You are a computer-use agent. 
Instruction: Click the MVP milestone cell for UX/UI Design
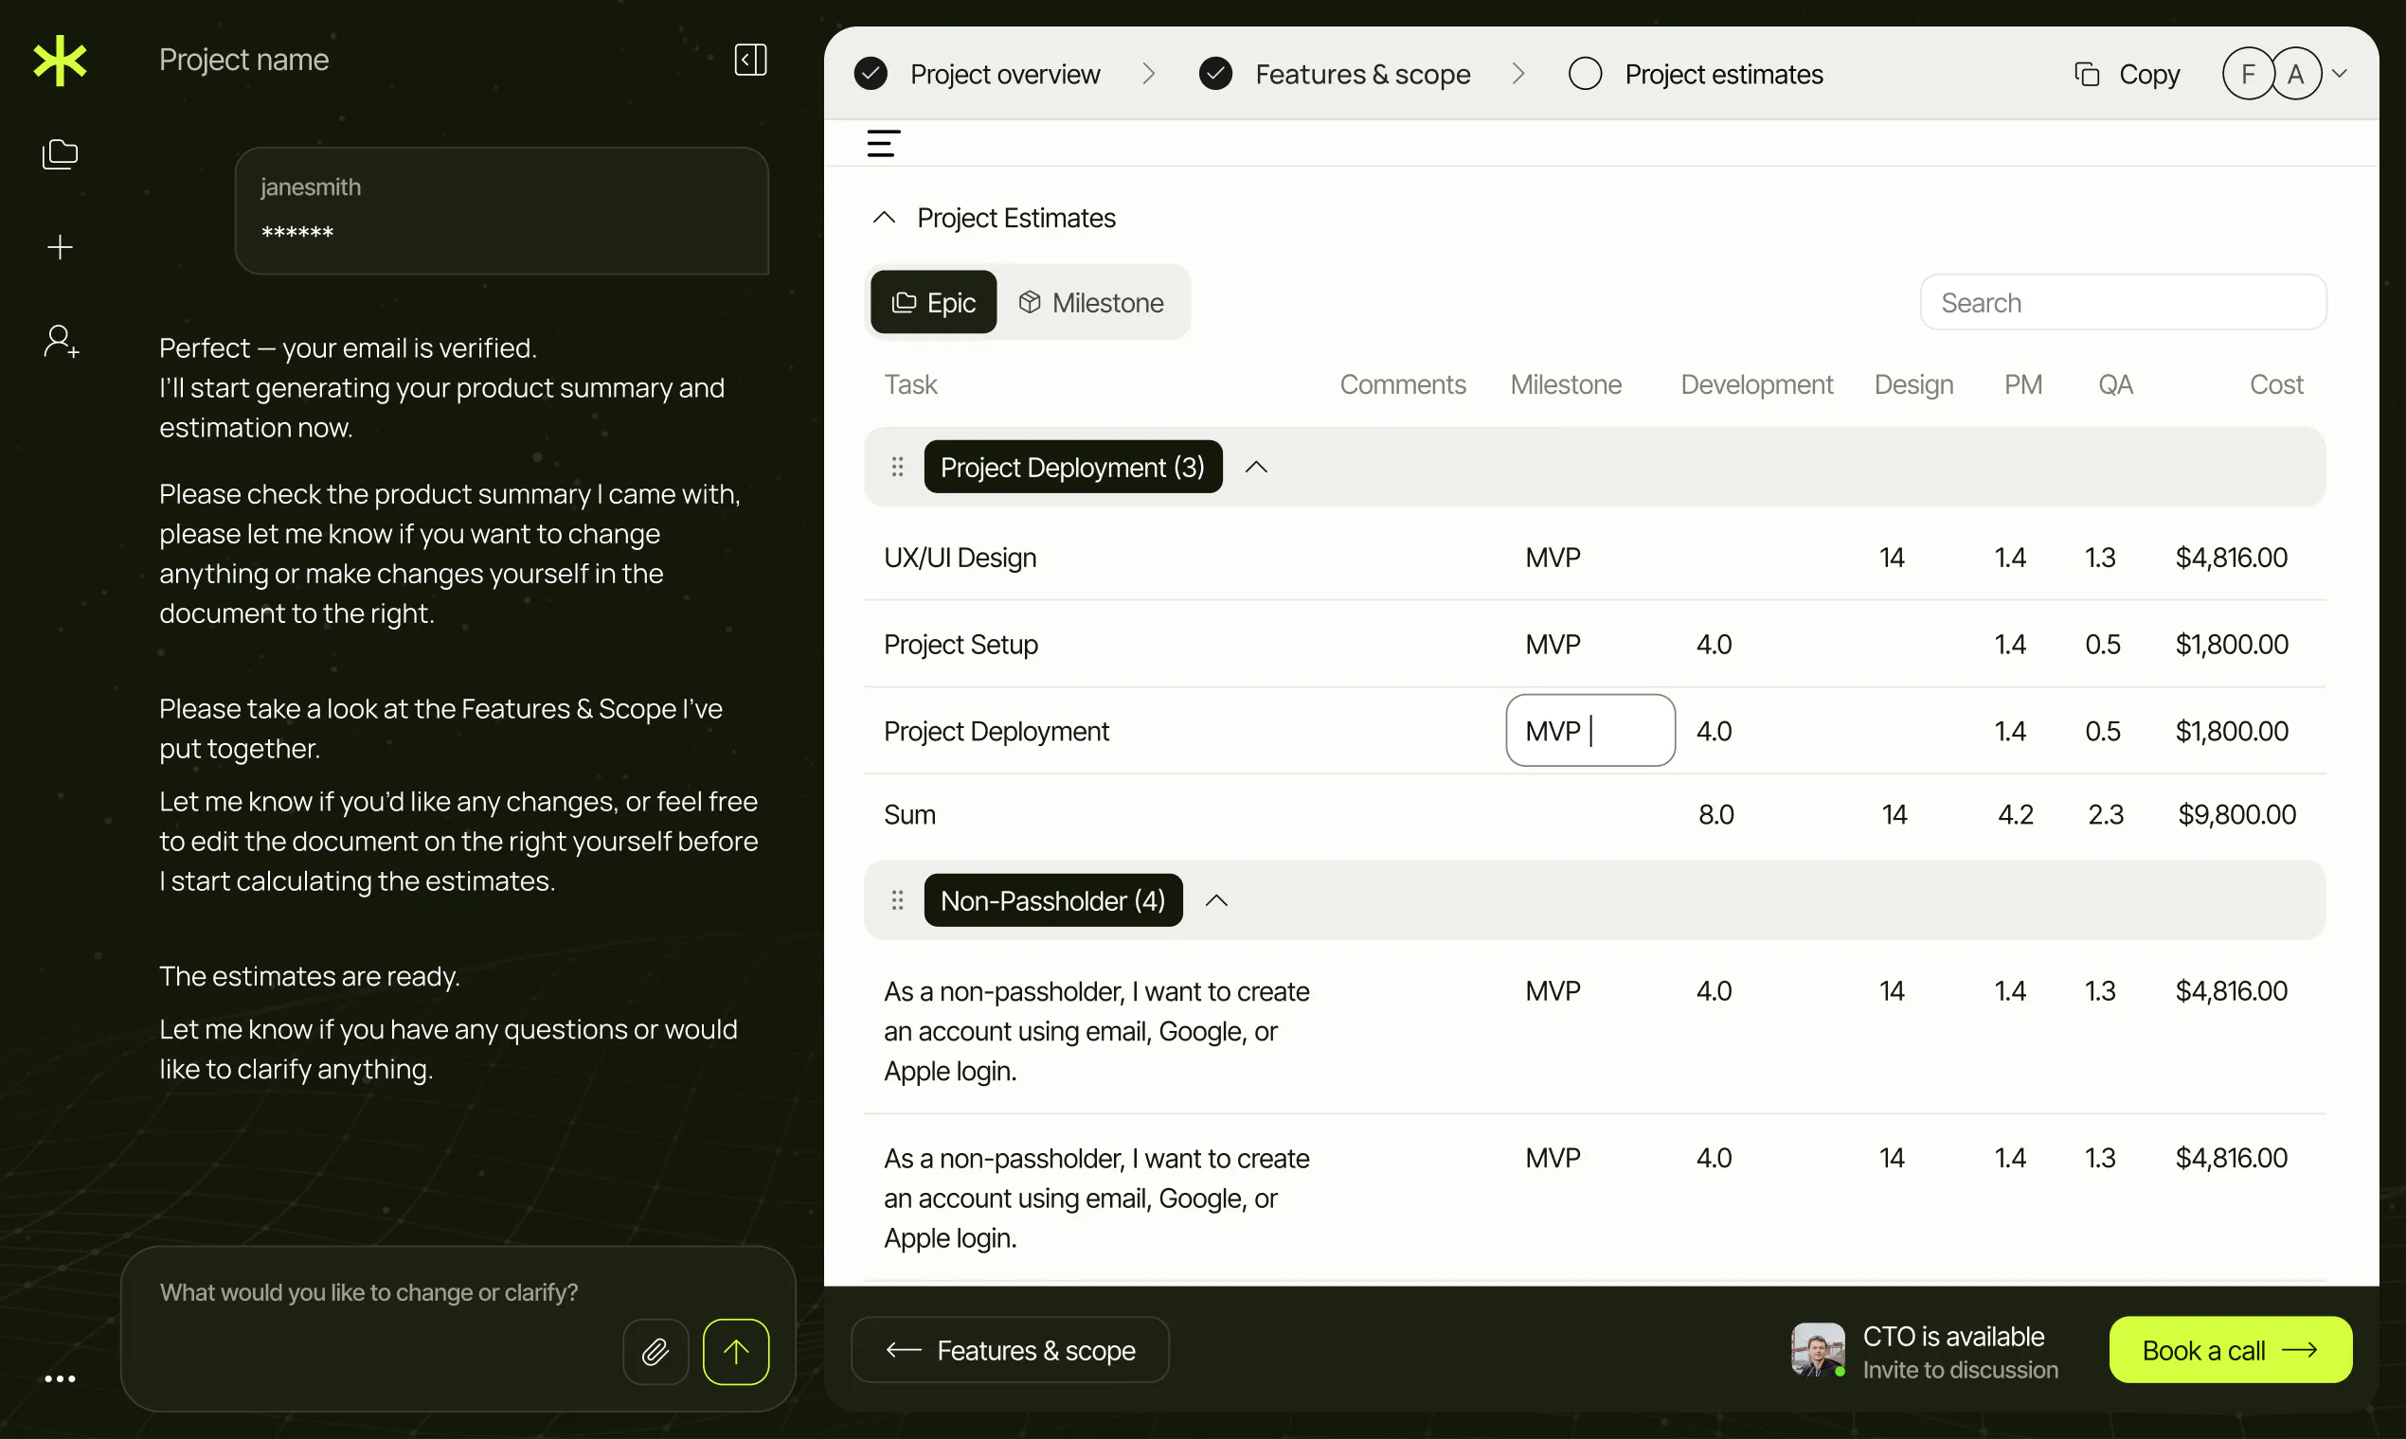(x=1553, y=558)
